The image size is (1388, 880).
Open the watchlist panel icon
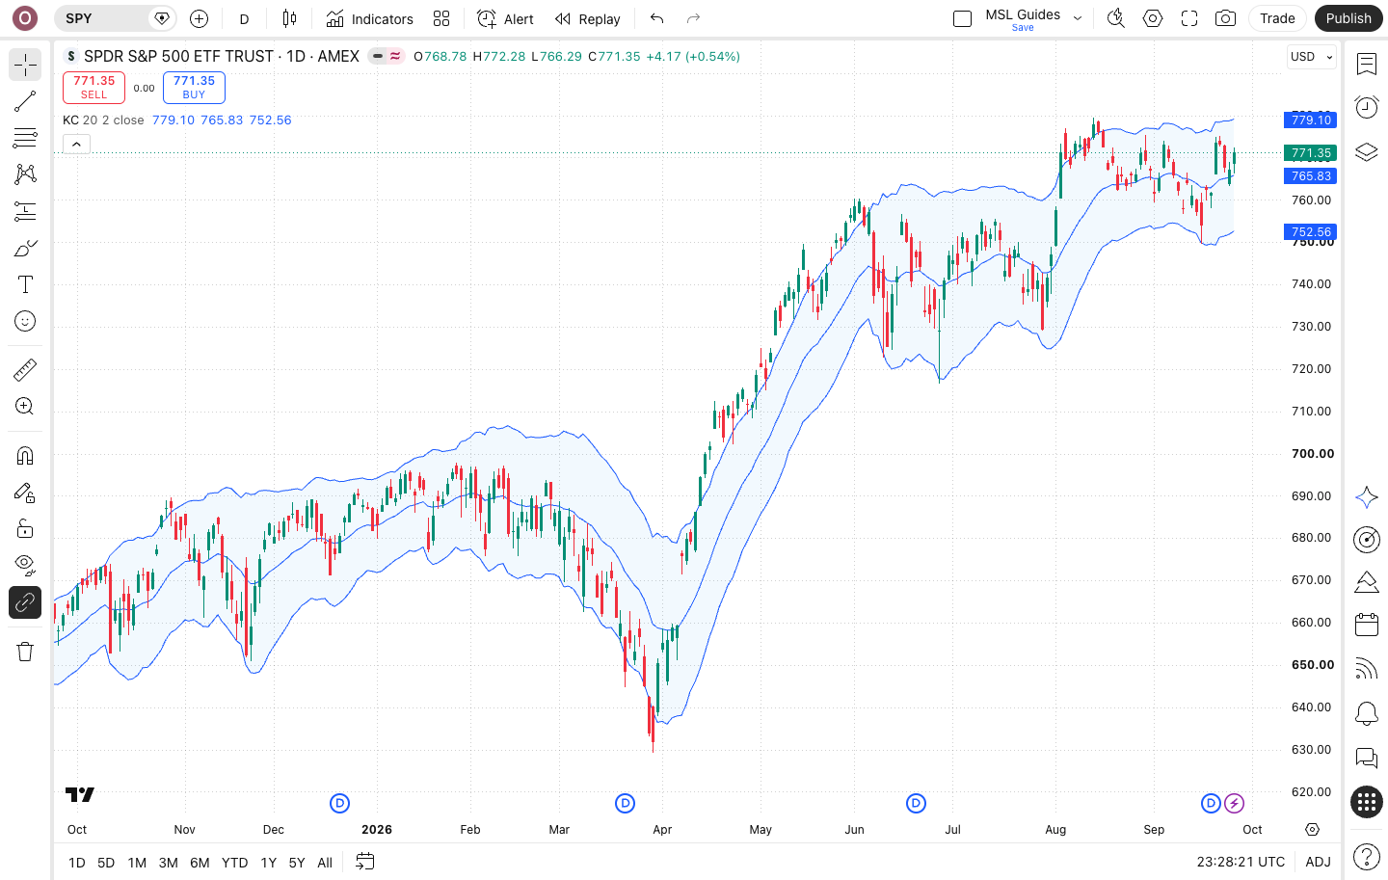(x=1367, y=65)
